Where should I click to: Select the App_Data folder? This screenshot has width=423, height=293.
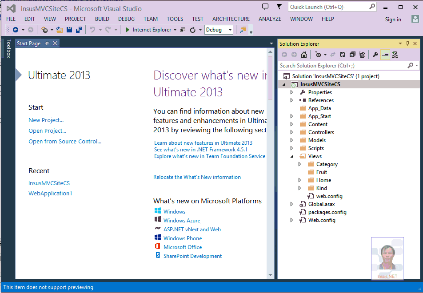319,108
